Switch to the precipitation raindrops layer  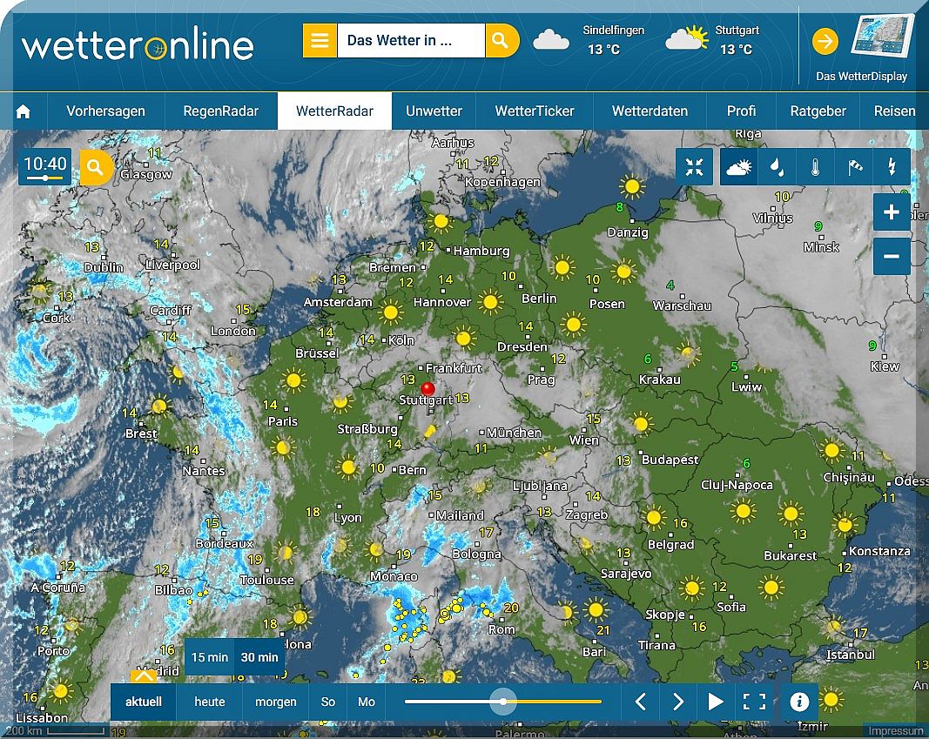(776, 167)
